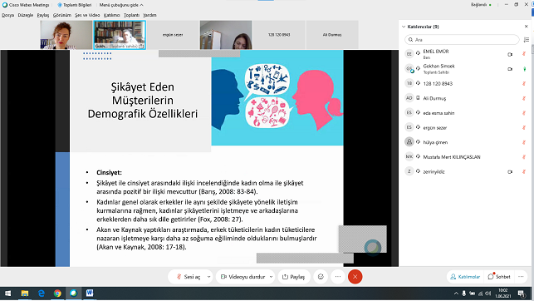Image resolution: width=534 pixels, height=301 pixels.
Task: Select participant EMEL EMÜR
Action: (x=466, y=54)
